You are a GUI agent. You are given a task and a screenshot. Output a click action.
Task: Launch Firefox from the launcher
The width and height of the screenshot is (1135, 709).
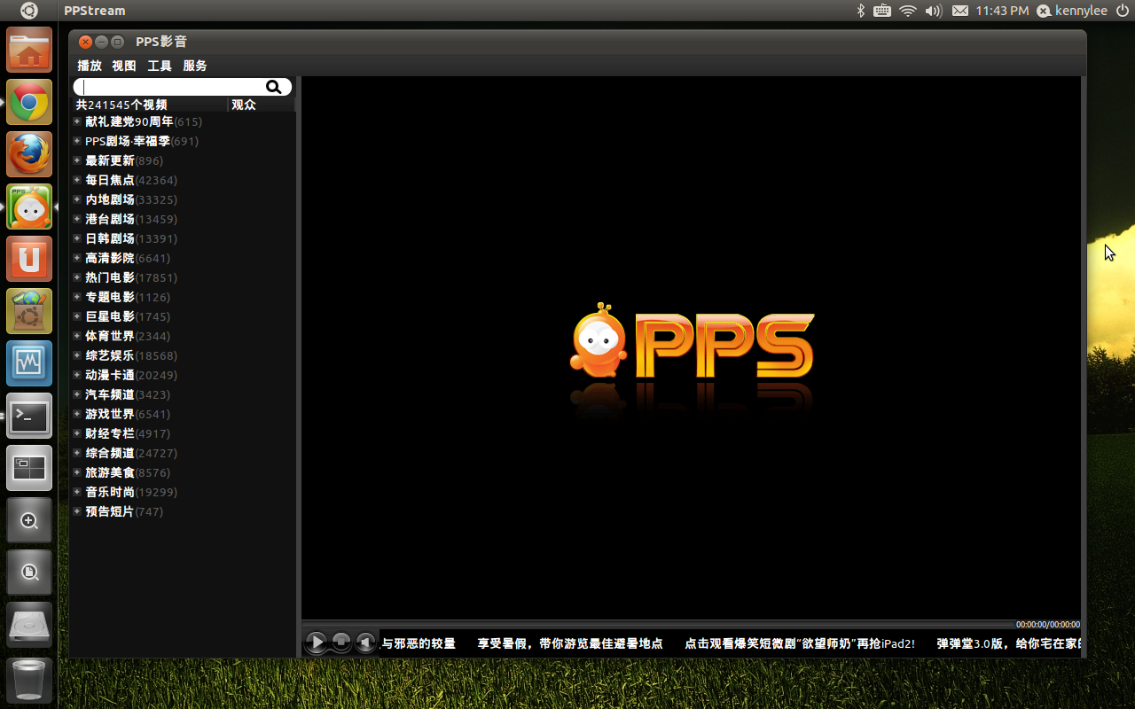pos(29,154)
